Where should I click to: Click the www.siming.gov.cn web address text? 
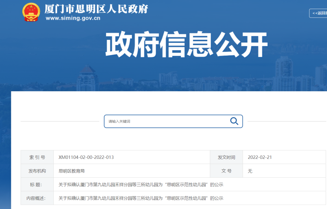tap(73, 18)
